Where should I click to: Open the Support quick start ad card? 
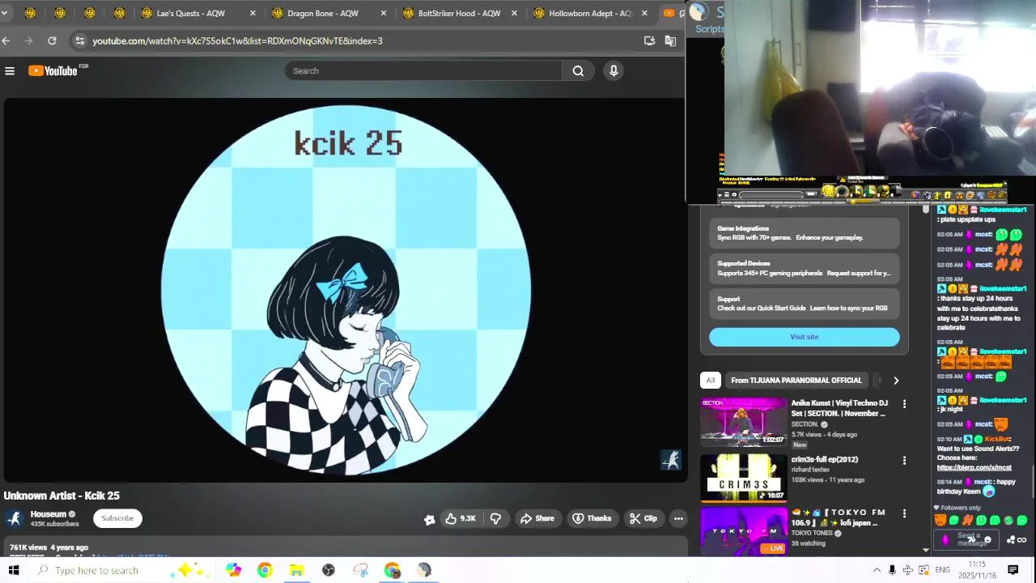(805, 303)
